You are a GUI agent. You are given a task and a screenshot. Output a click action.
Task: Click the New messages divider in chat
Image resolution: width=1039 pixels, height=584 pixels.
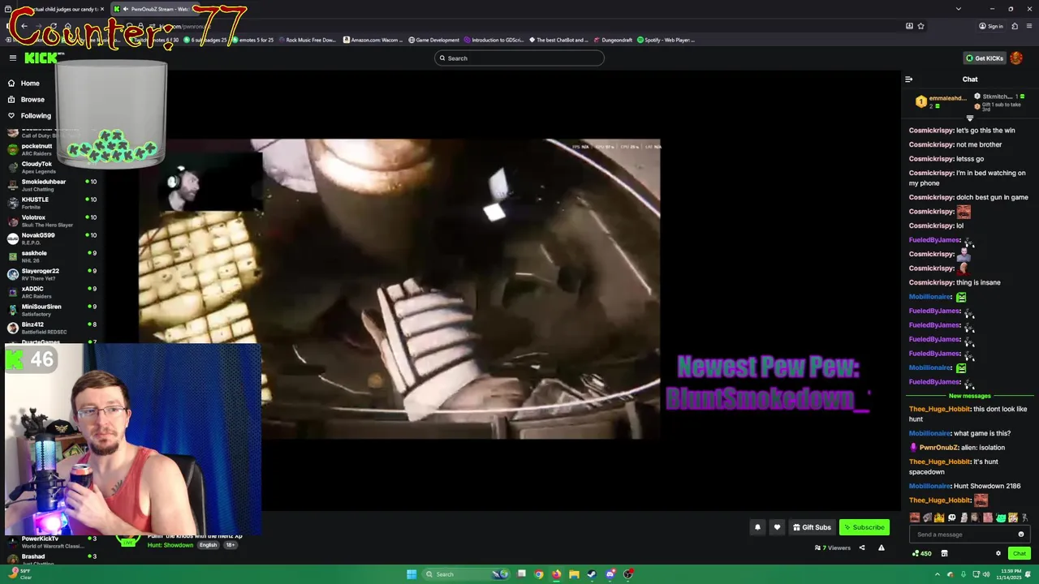(x=969, y=396)
